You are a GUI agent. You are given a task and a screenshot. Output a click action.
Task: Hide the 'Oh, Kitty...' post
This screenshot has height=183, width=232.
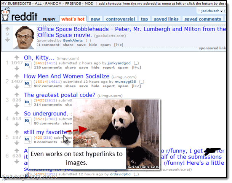tap(95, 67)
